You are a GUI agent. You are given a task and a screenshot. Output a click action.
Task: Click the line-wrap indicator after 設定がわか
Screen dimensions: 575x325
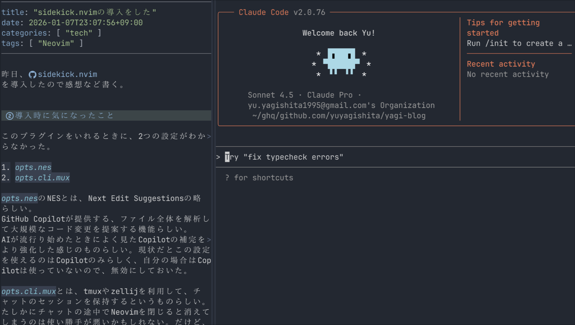(209, 136)
